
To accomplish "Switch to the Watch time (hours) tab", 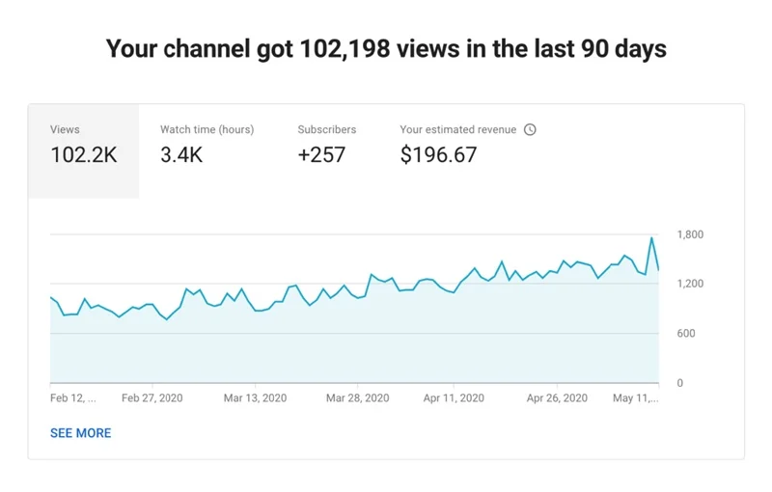I will click(207, 143).
